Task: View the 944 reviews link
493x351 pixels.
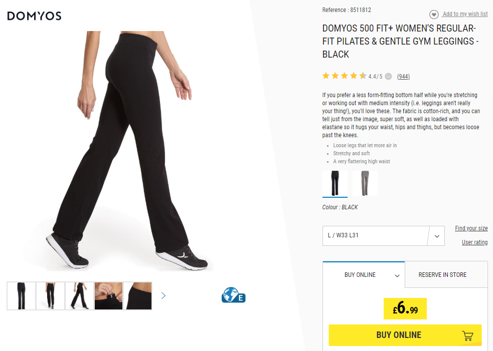Action: tap(403, 76)
